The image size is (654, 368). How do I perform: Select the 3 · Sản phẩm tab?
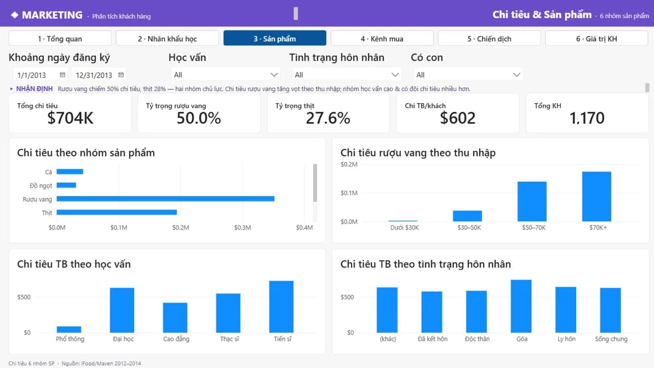coord(275,39)
